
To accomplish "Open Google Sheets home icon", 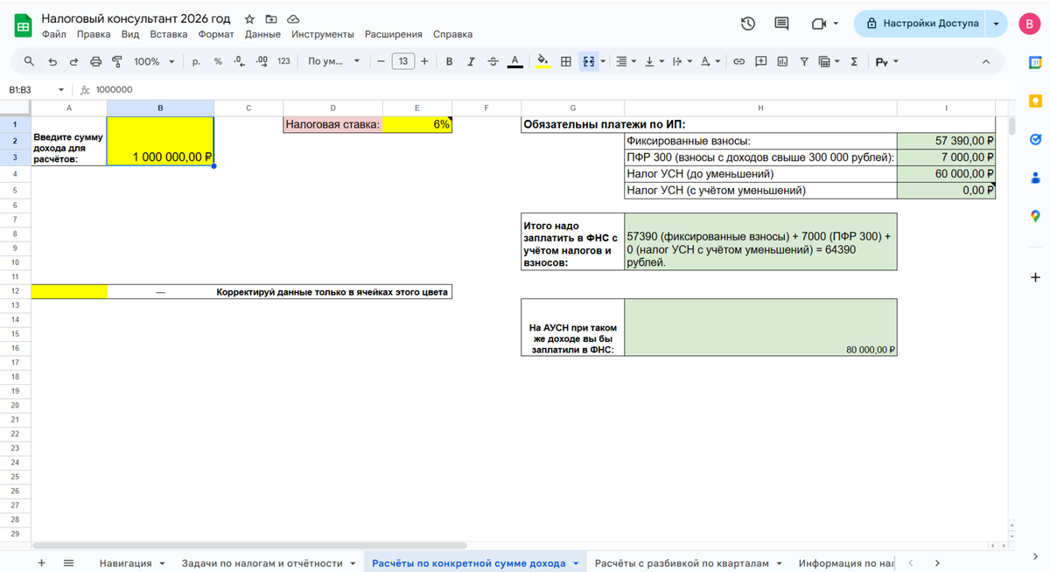I will [x=23, y=25].
